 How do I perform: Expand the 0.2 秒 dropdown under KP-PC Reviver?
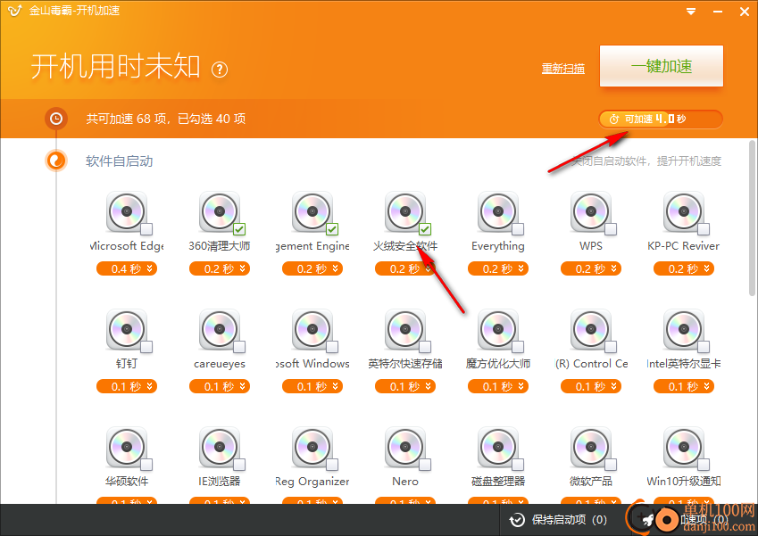pyautogui.click(x=684, y=268)
